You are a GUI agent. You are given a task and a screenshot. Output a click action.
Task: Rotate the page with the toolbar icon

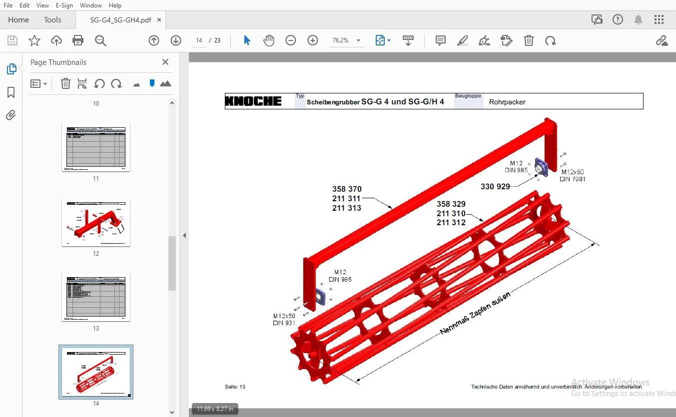point(551,40)
